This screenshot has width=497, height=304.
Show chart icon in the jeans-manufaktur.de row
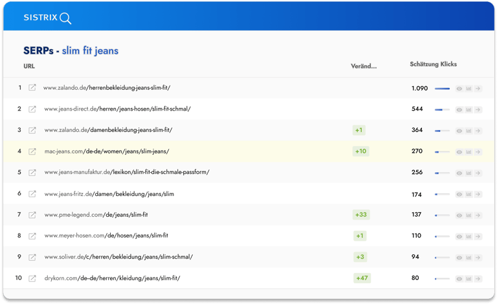pos(469,173)
